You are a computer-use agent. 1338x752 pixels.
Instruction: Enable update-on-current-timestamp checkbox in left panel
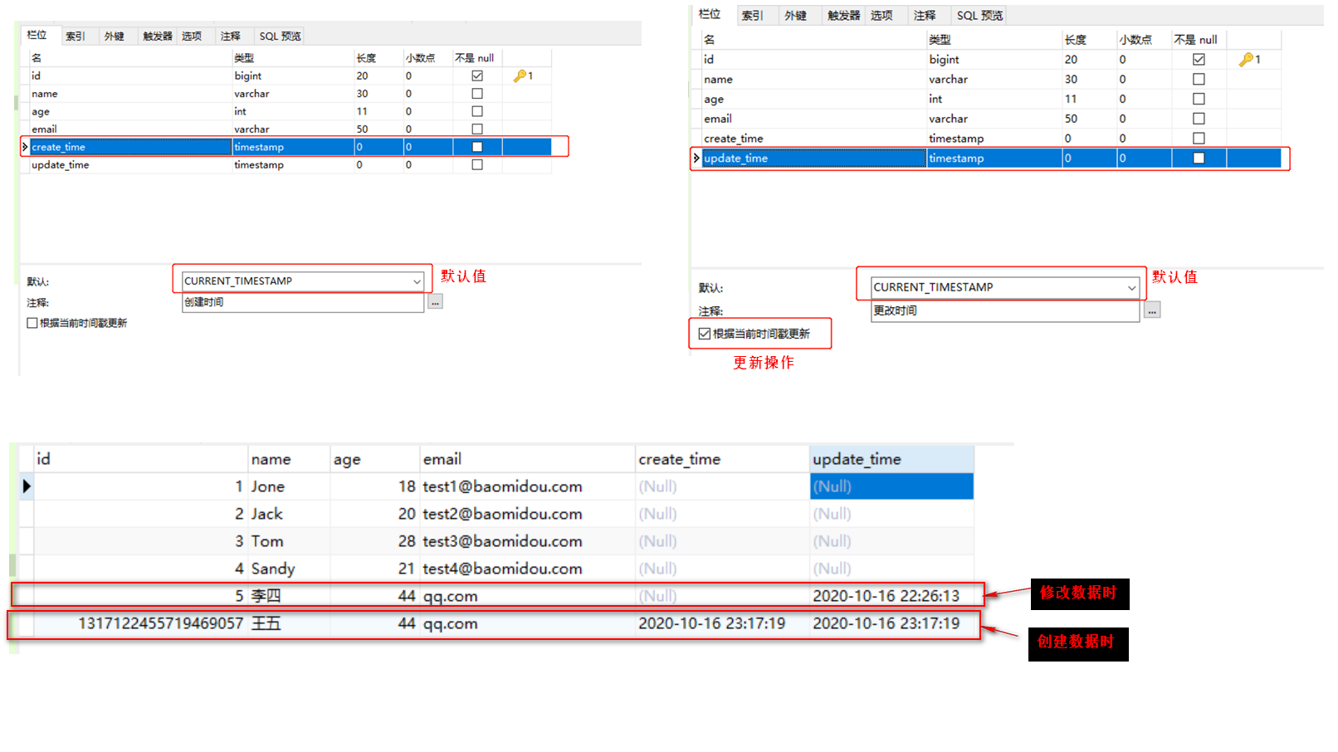coord(32,323)
